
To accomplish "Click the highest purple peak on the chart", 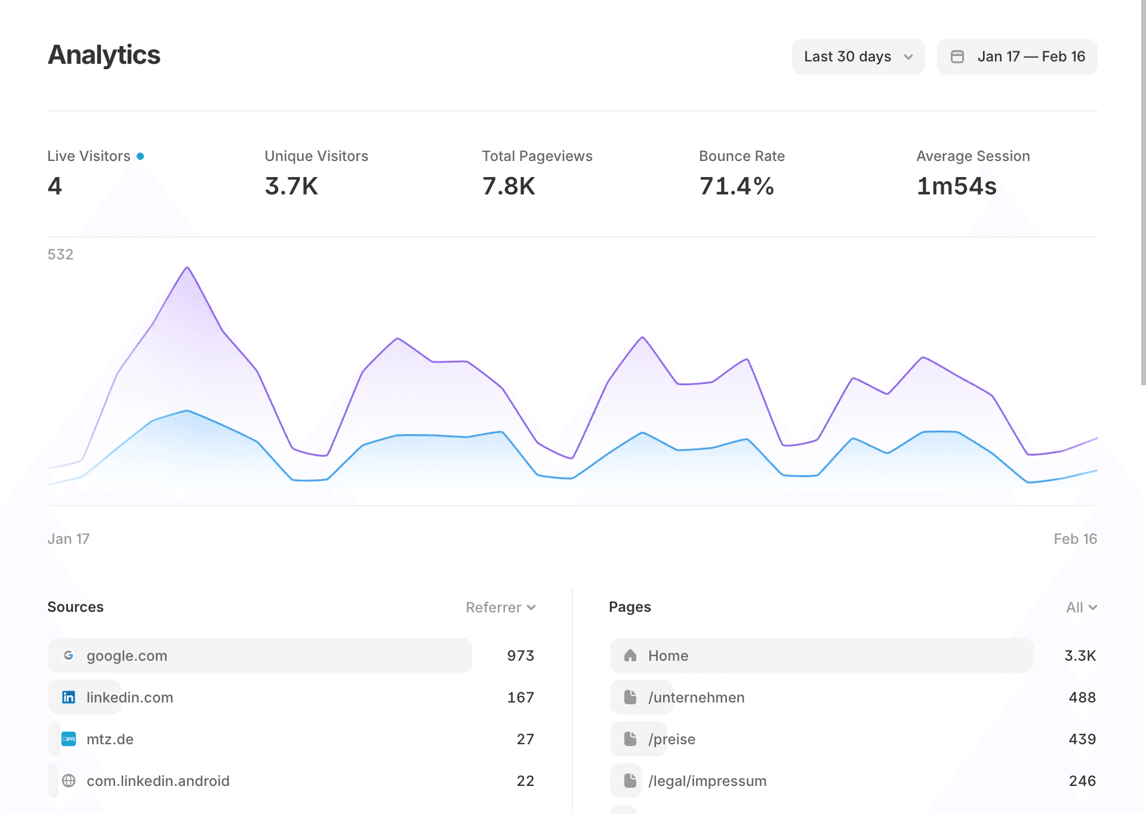I will pos(187,268).
